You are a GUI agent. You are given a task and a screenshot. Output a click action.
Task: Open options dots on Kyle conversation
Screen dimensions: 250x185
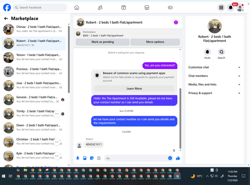[57, 156]
